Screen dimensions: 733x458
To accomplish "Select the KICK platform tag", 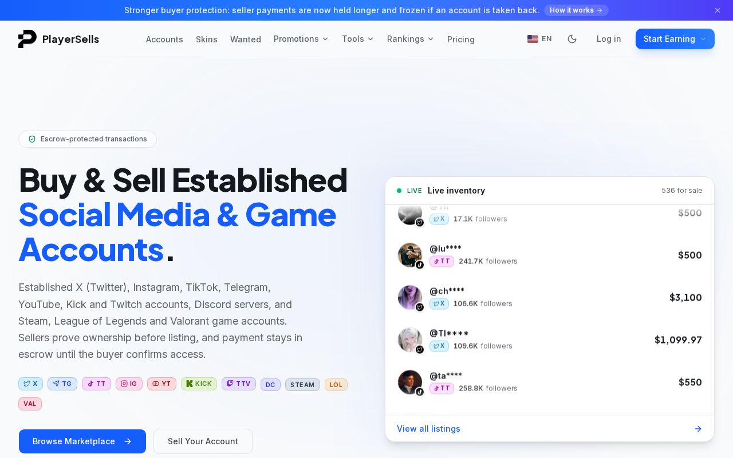I will 199,384.
